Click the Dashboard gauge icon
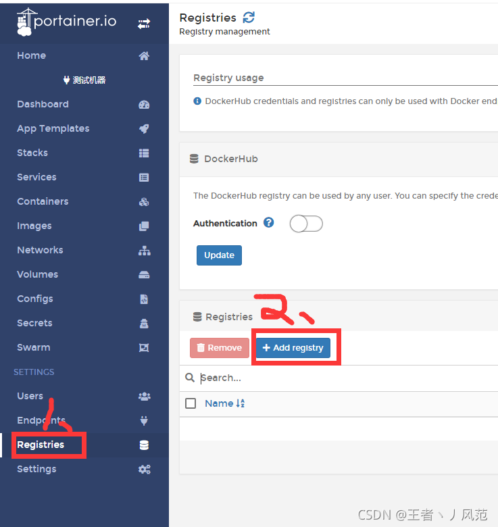The image size is (498, 527). coord(144,105)
